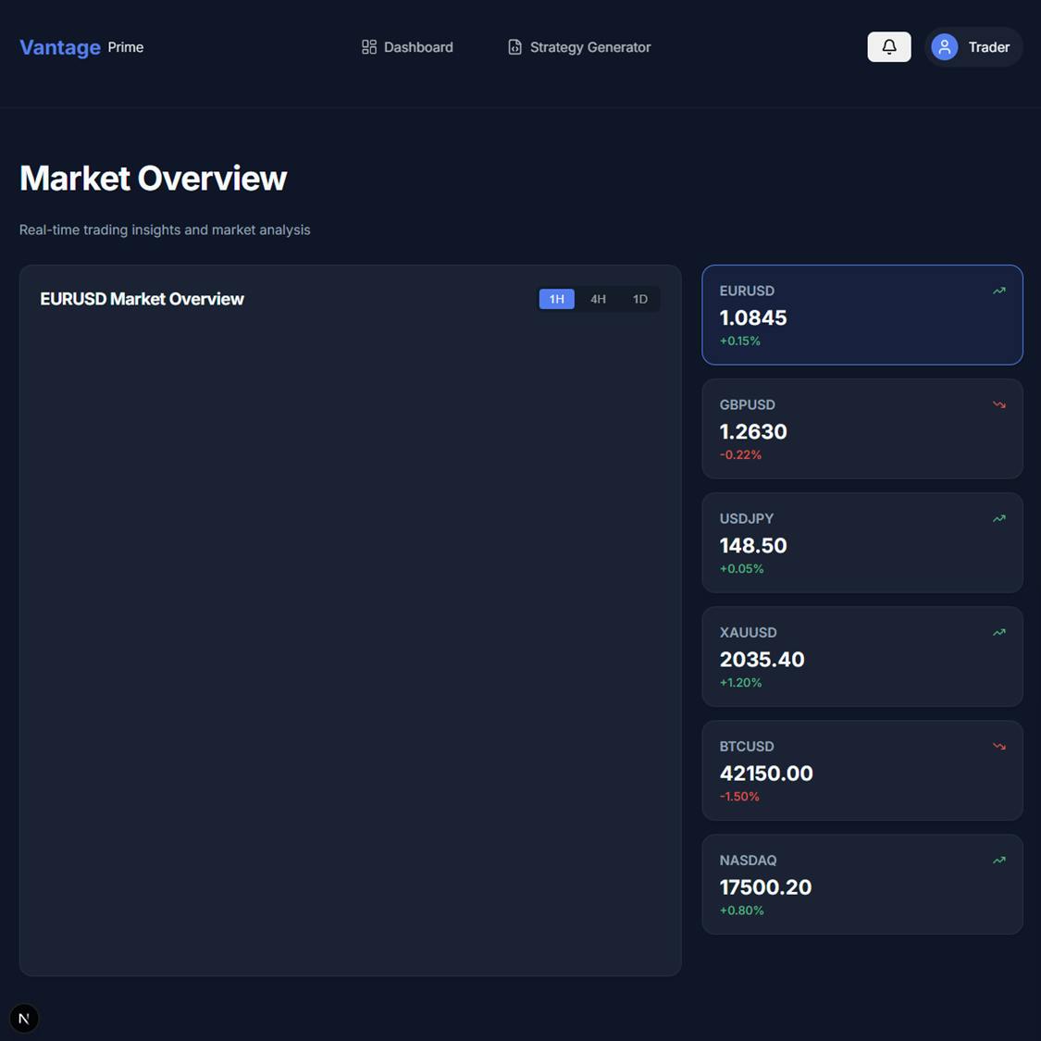Open notifications via the bell button
Image resolution: width=1041 pixels, height=1041 pixels.
[889, 46]
